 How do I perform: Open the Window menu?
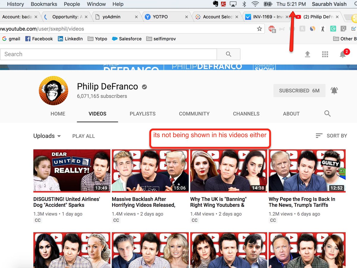point(96,4)
